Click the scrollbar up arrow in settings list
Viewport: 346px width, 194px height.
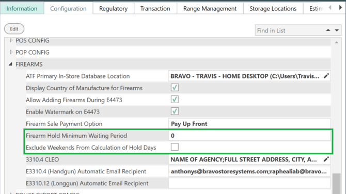pyautogui.click(x=337, y=42)
